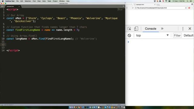
Task: Click the console Filter input field
Action: point(177,35)
